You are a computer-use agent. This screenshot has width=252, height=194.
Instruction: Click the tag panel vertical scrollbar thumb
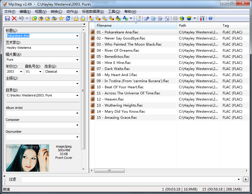(x=83, y=91)
